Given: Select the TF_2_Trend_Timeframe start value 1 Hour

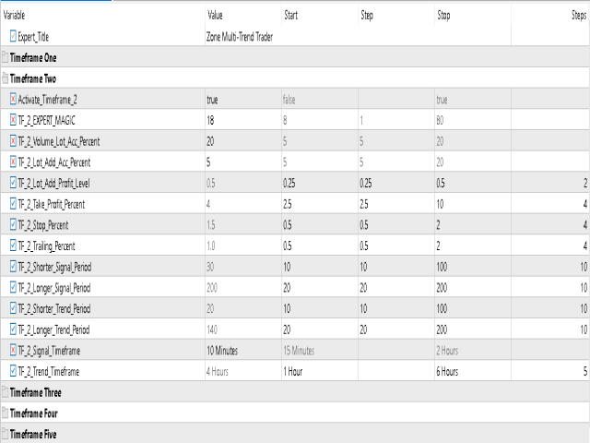Looking at the screenshot, I should click(293, 371).
